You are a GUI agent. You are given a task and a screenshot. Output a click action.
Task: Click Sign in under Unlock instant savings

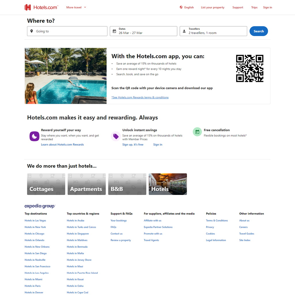click(x=158, y=144)
